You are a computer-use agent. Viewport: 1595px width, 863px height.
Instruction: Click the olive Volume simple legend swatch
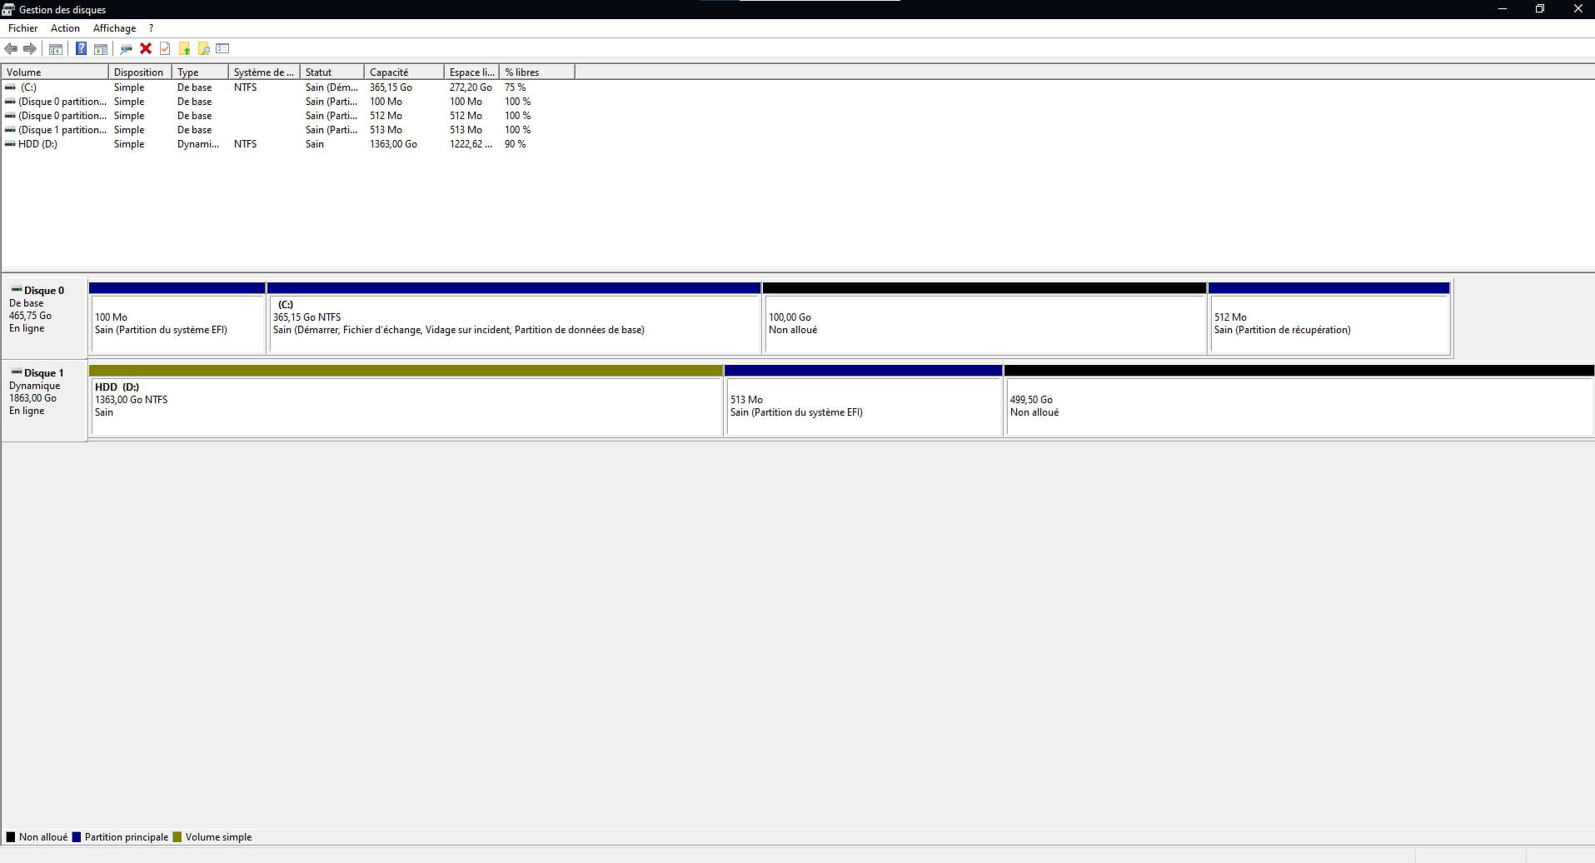click(177, 837)
